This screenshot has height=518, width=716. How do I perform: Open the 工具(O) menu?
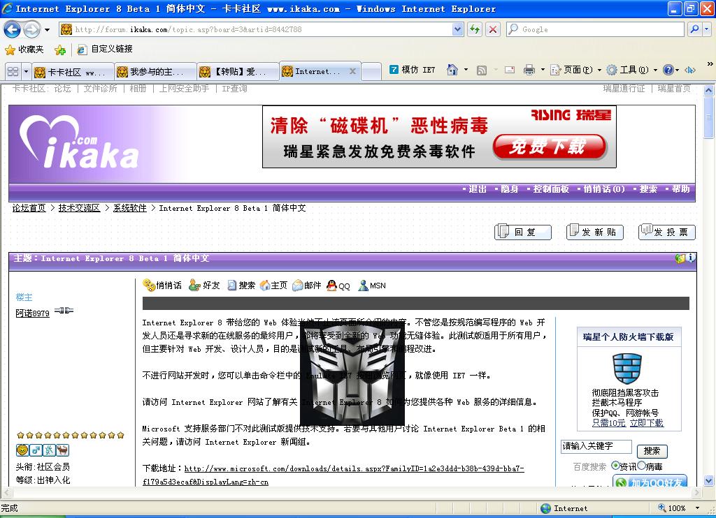pyautogui.click(x=631, y=70)
